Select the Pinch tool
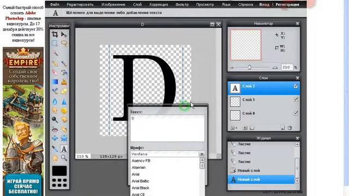This screenshot has width=349, height=196. point(64,138)
